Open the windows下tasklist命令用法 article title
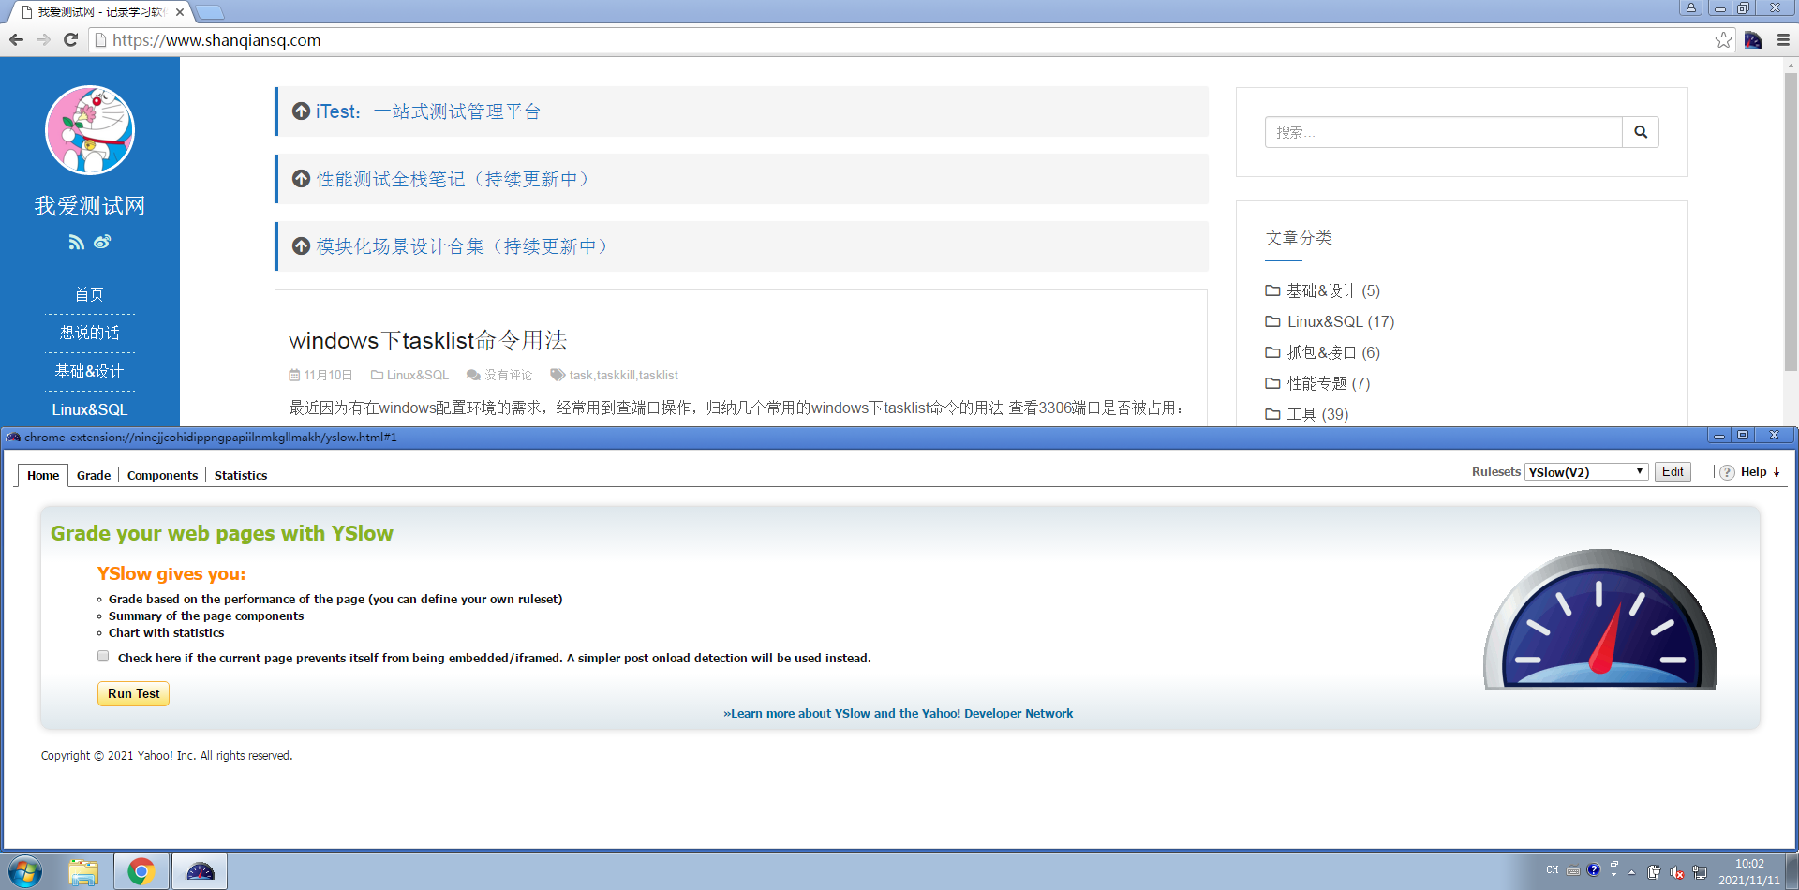 (428, 340)
